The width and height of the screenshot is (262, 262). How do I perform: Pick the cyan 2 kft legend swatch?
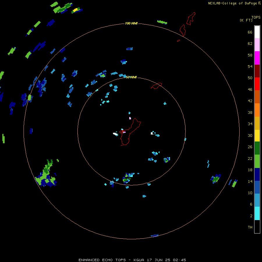pyautogui.click(x=257, y=213)
